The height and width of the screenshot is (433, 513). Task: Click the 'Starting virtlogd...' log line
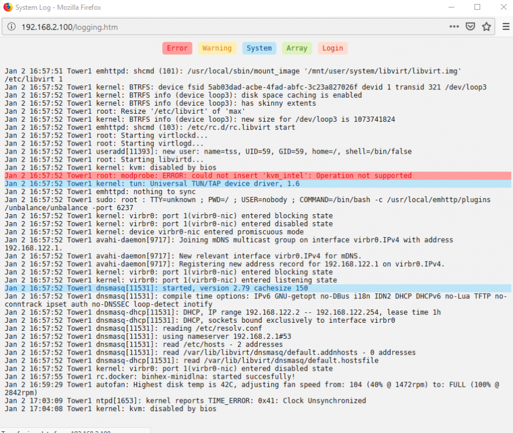104,144
